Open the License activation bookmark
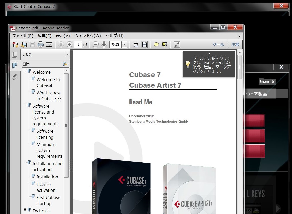The image size is (292, 214). (x=46, y=187)
